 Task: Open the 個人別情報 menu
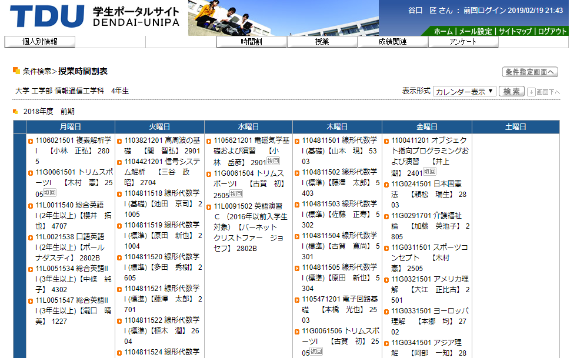(x=40, y=42)
